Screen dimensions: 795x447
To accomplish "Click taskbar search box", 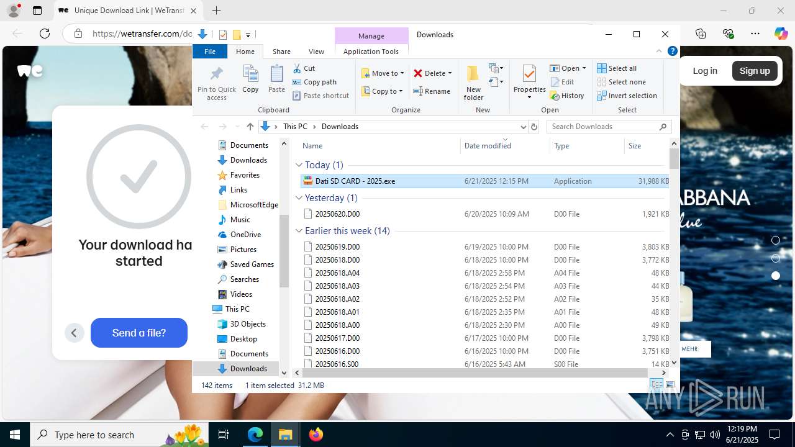I will click(x=120, y=435).
